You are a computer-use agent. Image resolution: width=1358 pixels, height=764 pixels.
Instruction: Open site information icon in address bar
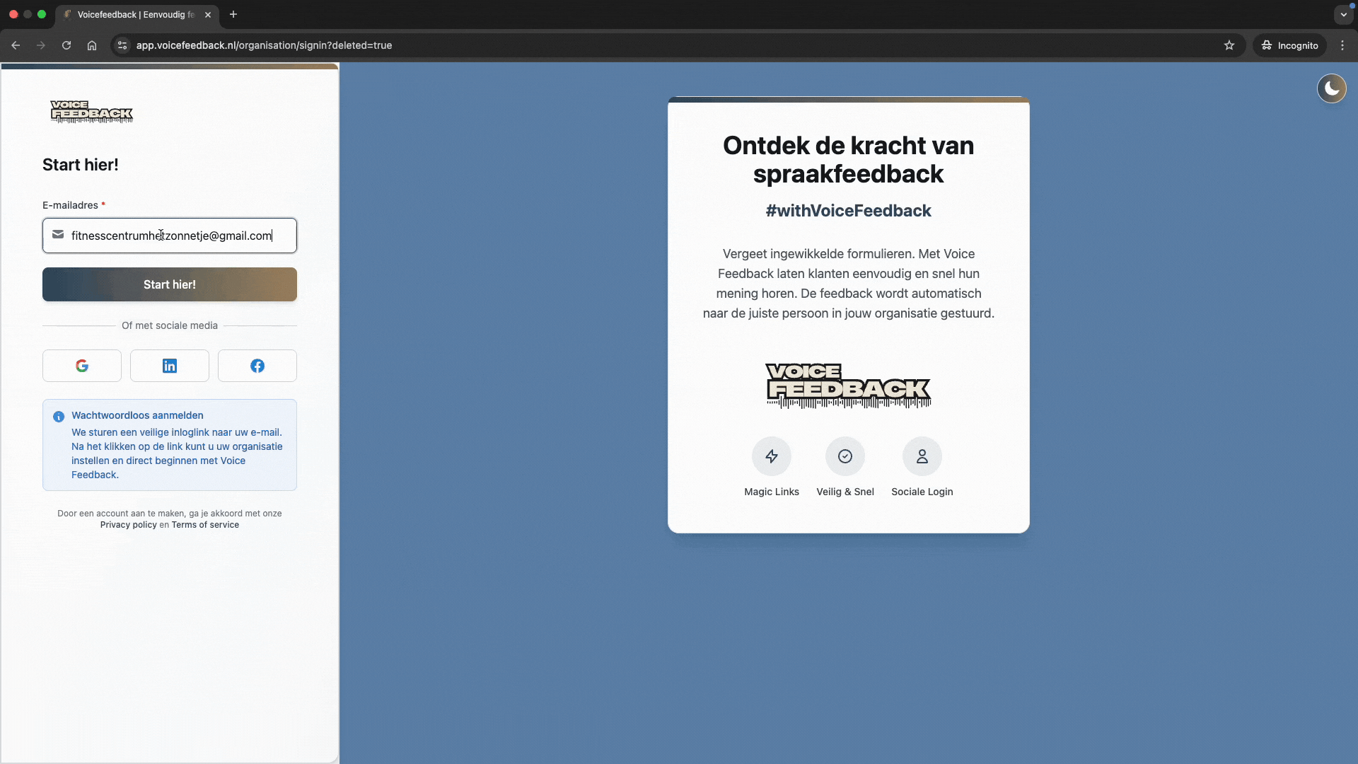point(122,45)
